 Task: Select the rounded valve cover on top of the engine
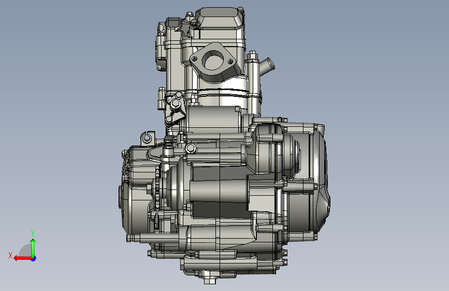220,18
